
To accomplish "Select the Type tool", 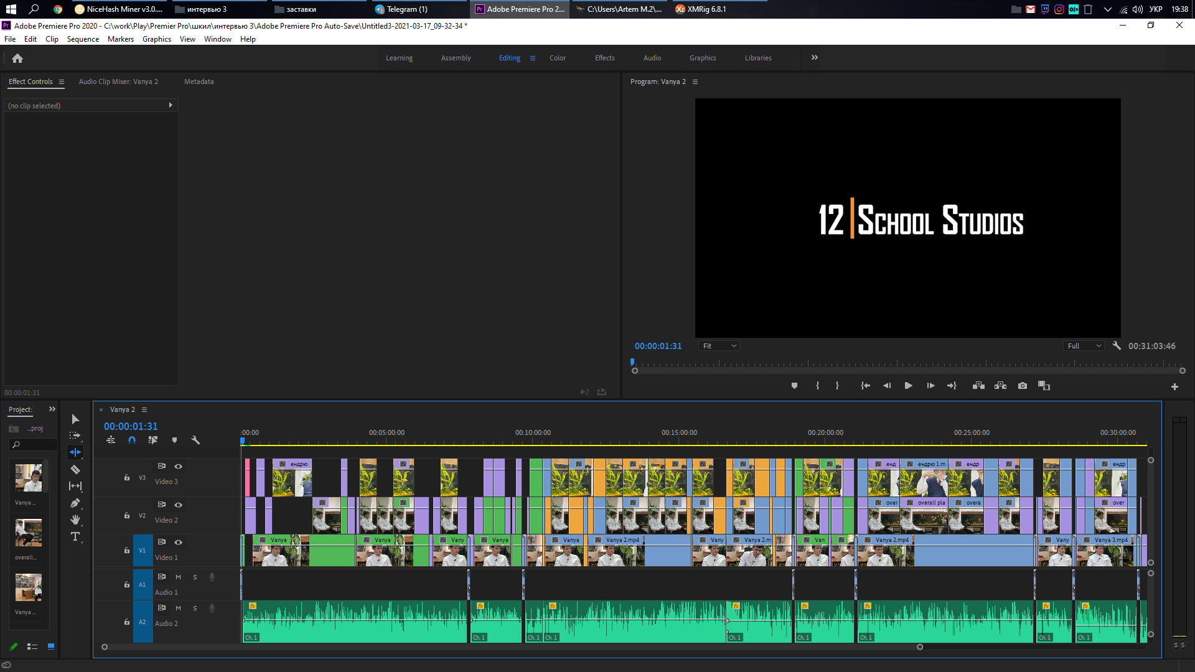I will click(75, 536).
